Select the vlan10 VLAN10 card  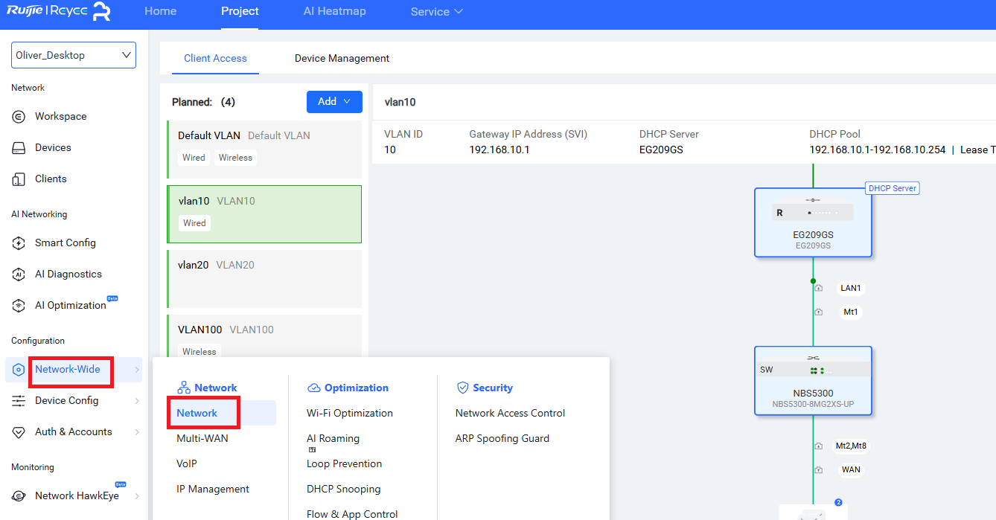pos(264,214)
